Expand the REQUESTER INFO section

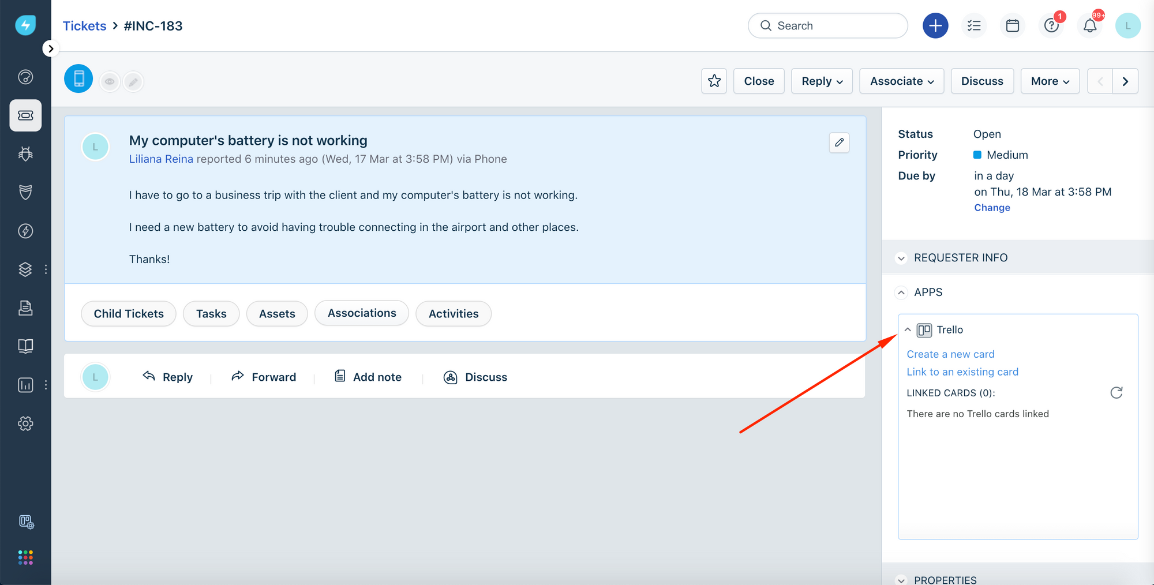tap(901, 258)
